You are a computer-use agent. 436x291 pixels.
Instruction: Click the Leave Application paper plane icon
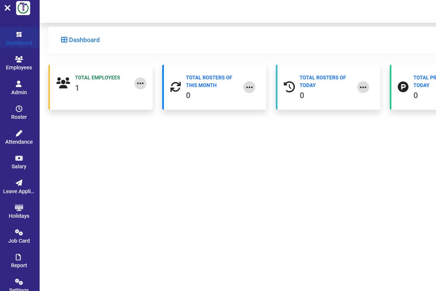tap(19, 183)
